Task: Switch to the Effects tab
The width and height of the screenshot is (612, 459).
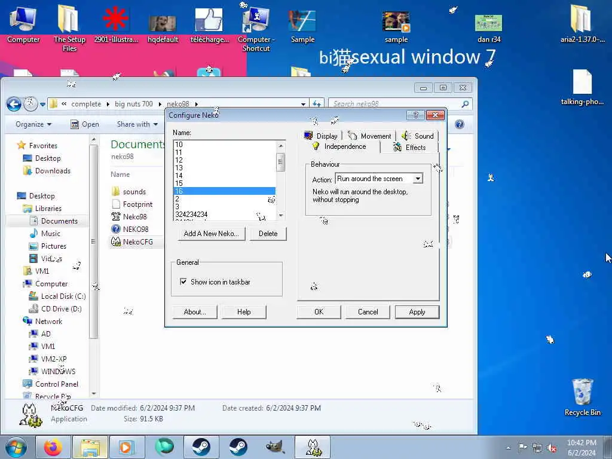Action: [409, 147]
